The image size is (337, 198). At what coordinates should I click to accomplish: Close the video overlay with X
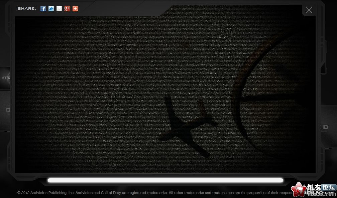pos(309,10)
